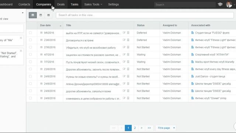This screenshot has height=133, width=236.
Task: Tick the checkbox for the 7/7/2016 task
Action: pos(30,62)
